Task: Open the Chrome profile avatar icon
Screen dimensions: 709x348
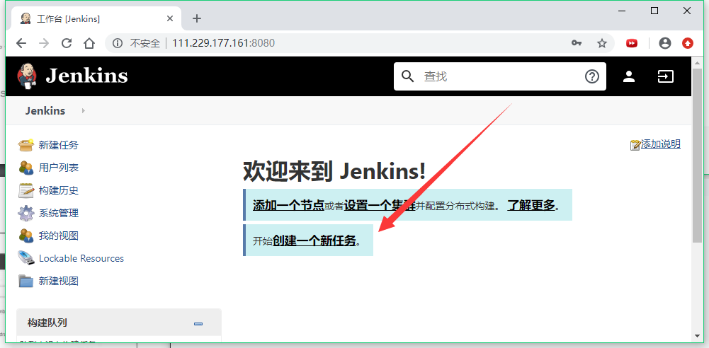Action: [x=665, y=43]
